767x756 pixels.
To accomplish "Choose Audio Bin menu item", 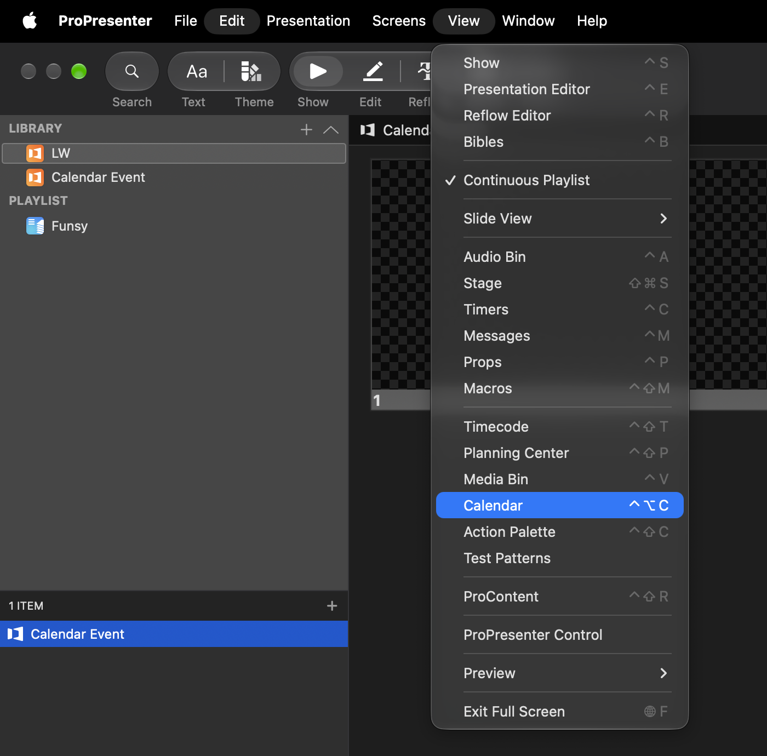I will [560, 257].
